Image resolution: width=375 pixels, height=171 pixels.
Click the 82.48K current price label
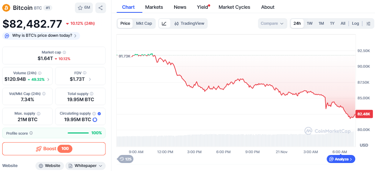point(364,114)
